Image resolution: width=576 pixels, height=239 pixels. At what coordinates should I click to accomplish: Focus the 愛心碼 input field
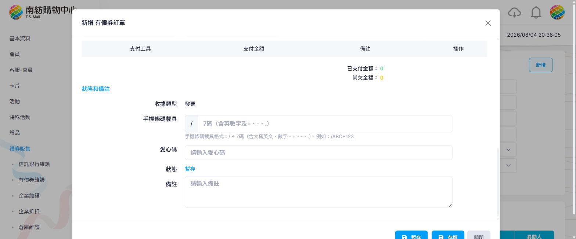click(318, 152)
